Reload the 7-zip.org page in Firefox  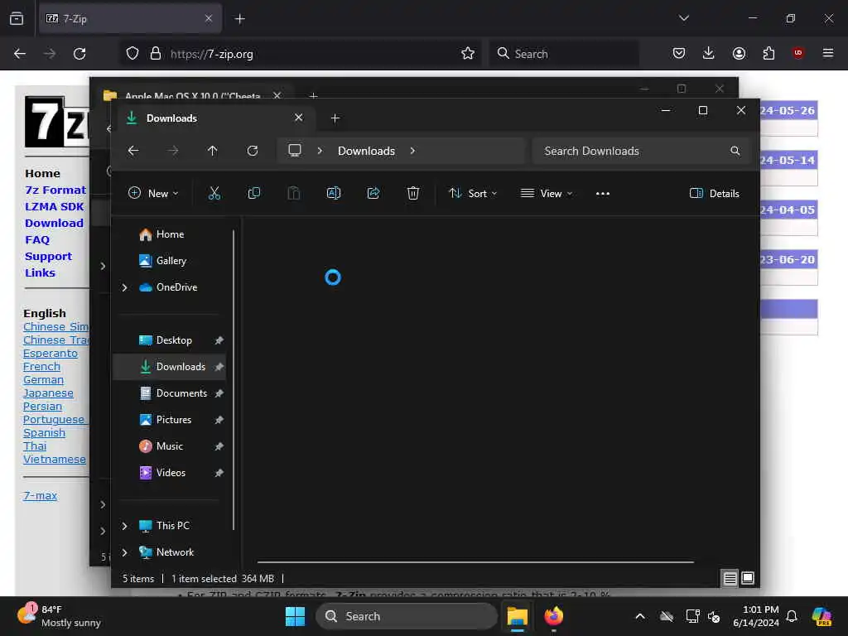coord(79,54)
